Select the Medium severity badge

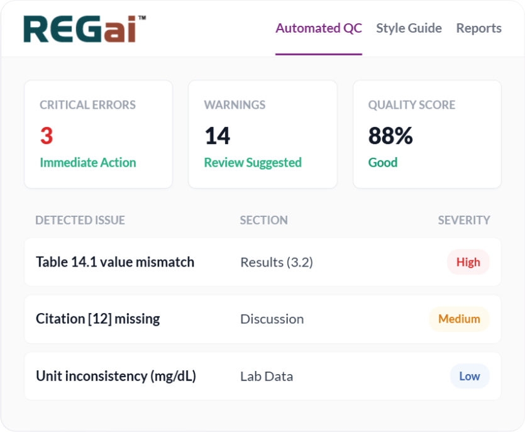click(459, 319)
